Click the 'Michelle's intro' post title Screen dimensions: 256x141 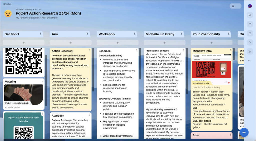[202, 51]
